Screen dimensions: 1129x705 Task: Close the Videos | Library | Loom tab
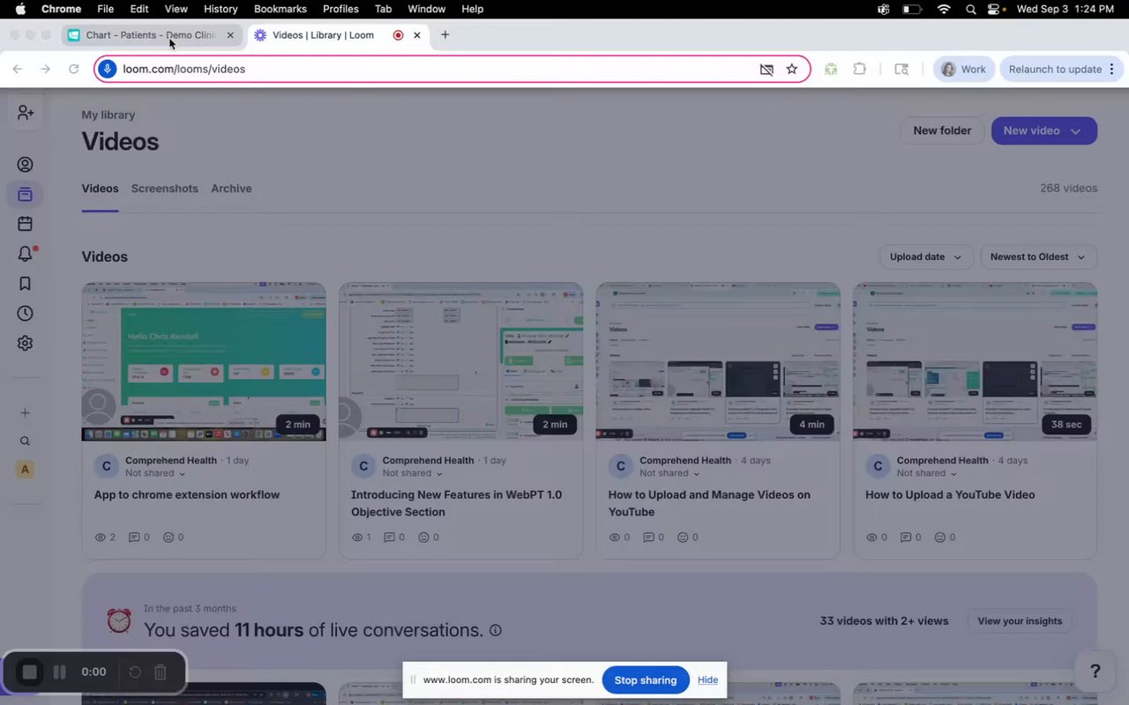[x=417, y=35]
